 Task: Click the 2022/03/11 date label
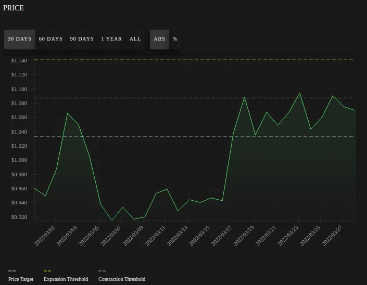pos(156,236)
